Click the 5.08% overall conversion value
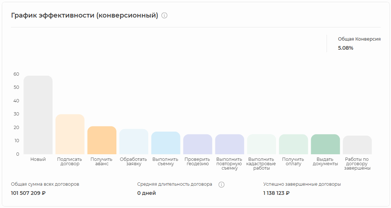This screenshot has width=391, height=208. (346, 48)
